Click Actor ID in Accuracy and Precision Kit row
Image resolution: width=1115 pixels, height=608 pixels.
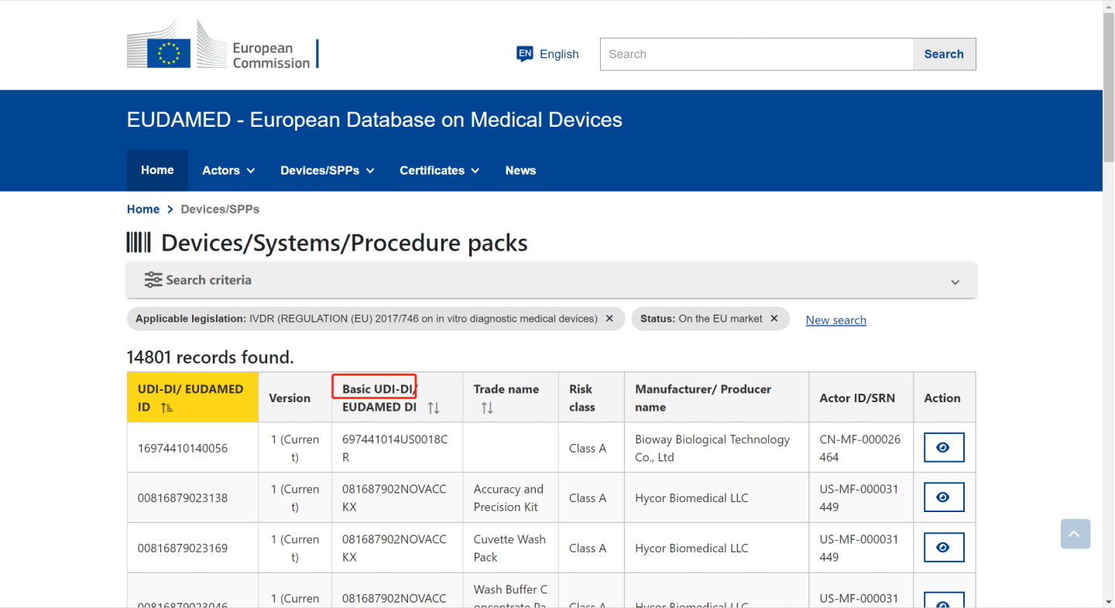point(860,497)
